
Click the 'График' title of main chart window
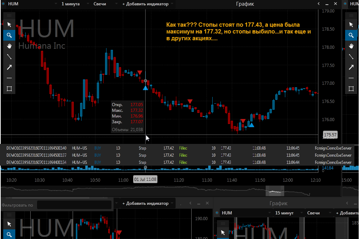pyautogui.click(x=245, y=4)
